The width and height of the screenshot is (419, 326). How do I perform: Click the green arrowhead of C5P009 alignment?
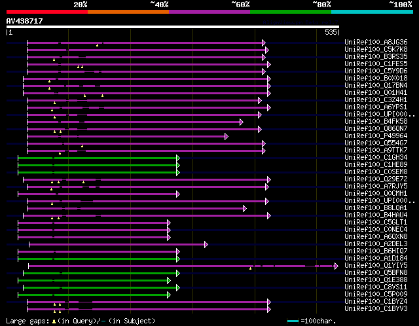click(x=169, y=295)
